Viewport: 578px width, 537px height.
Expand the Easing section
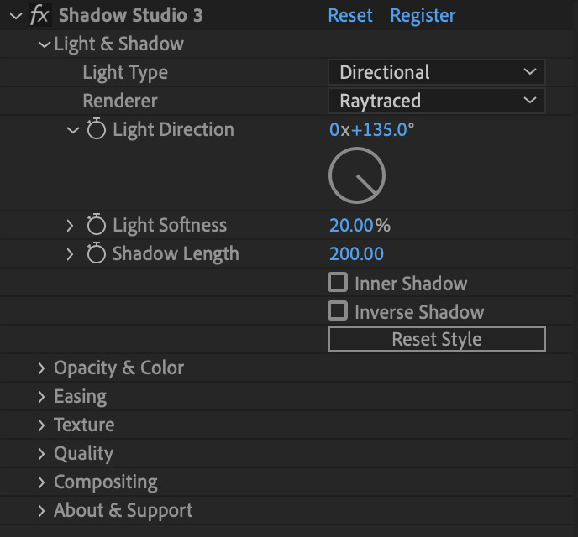coord(41,397)
